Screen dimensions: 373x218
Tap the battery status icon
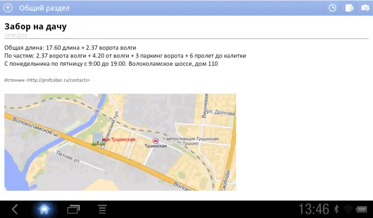pyautogui.click(x=361, y=209)
